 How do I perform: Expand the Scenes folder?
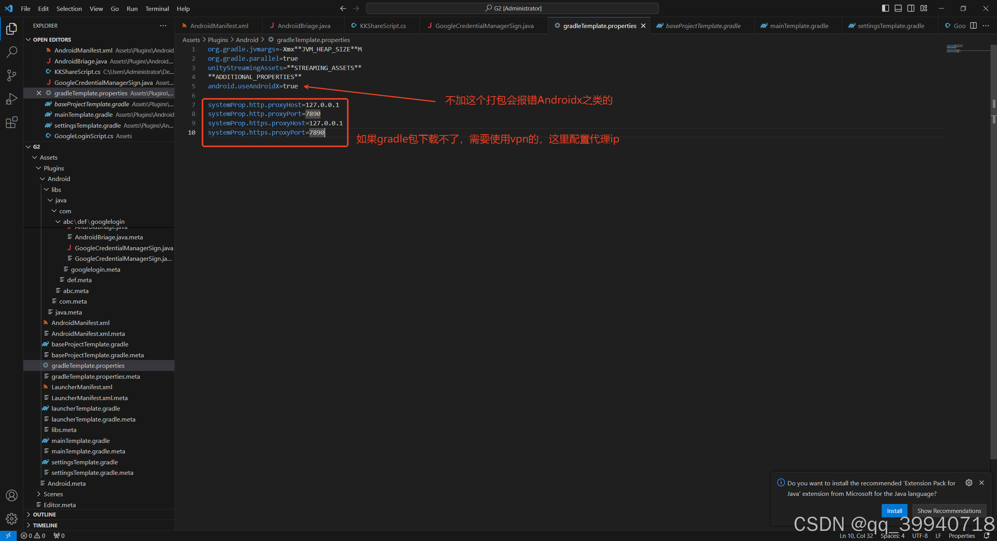tap(53, 494)
